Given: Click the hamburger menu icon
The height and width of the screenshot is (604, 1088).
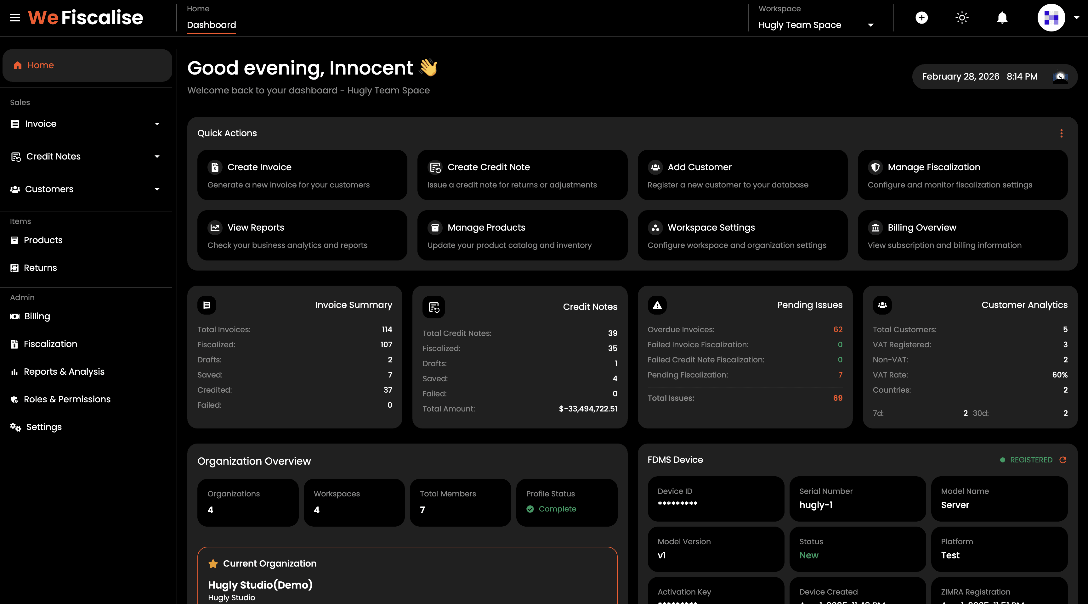Looking at the screenshot, I should (x=15, y=18).
